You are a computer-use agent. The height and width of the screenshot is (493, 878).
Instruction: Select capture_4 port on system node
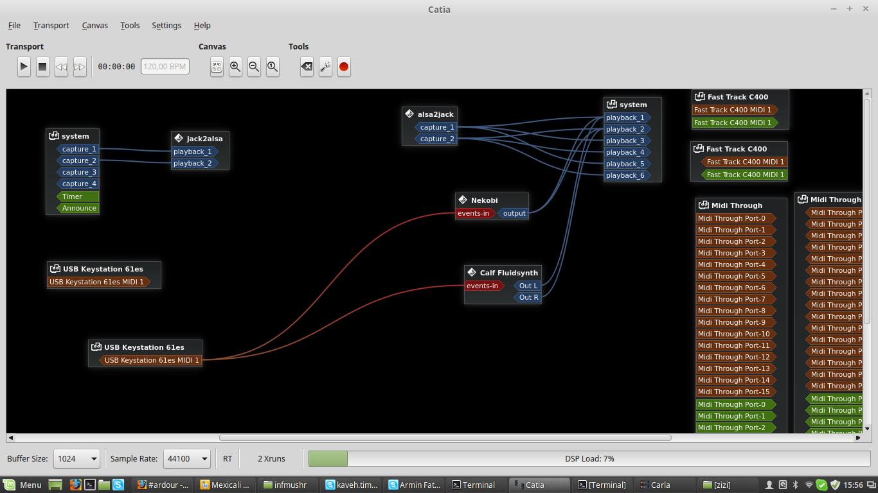tap(78, 184)
